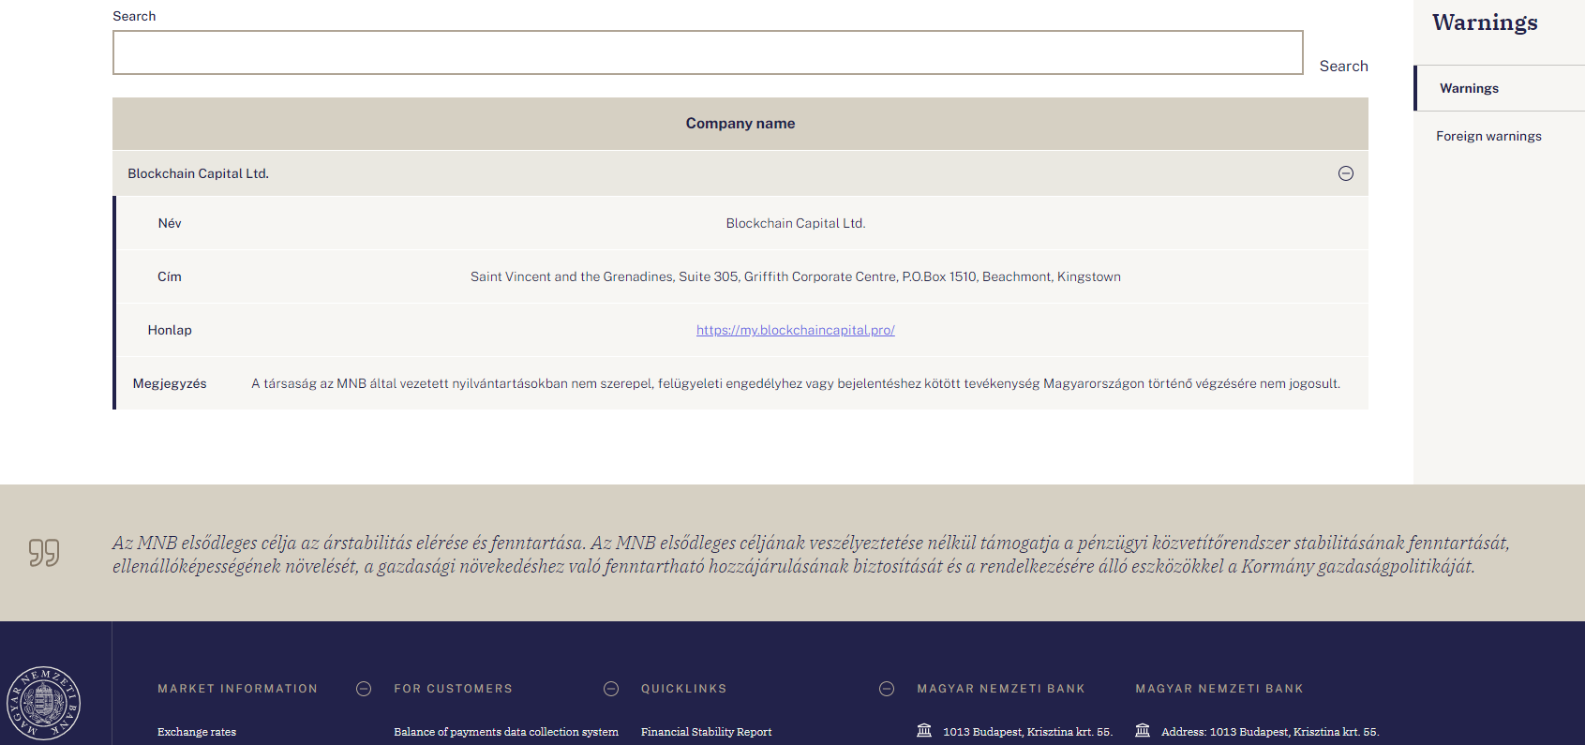Collapse the Quicklinks footer section
The width and height of the screenshot is (1585, 745).
[887, 689]
